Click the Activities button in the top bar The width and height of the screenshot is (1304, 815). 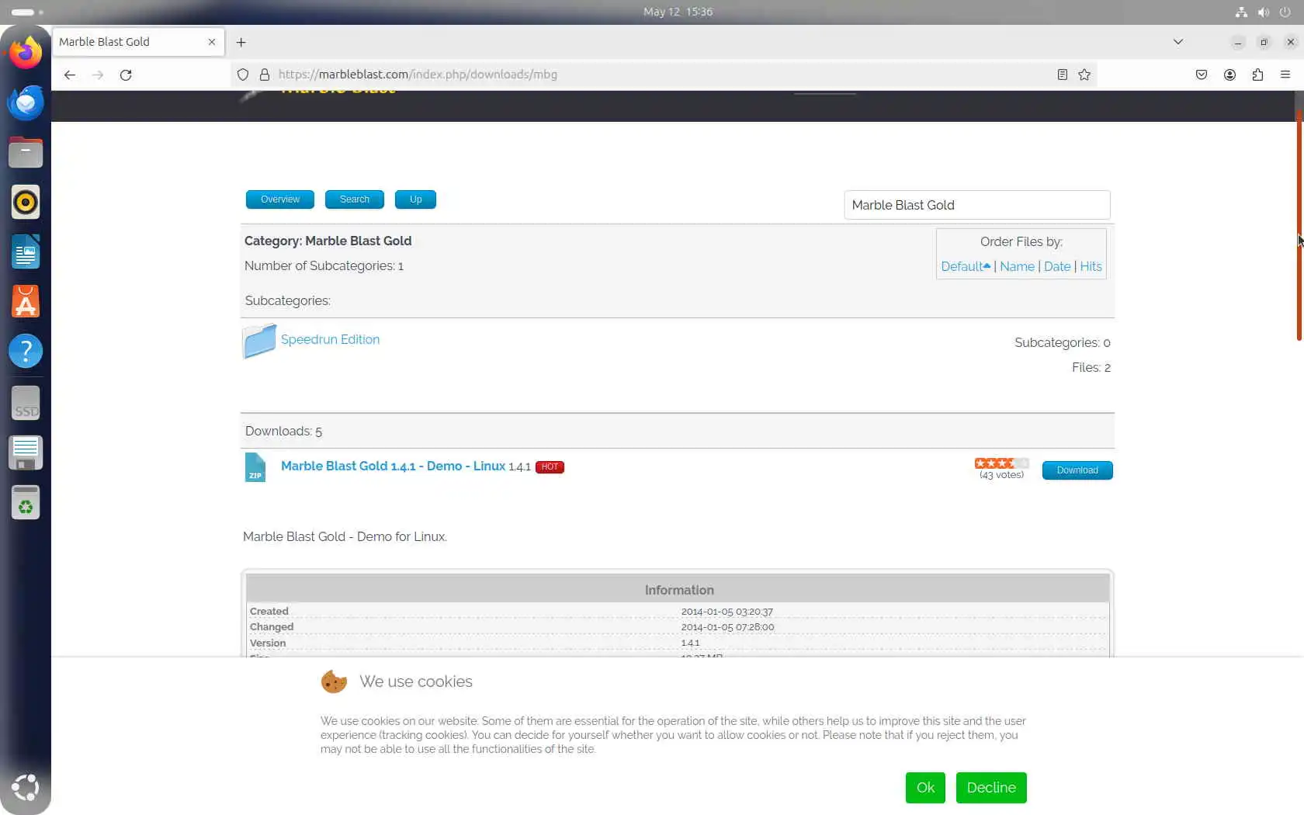[x=28, y=12]
